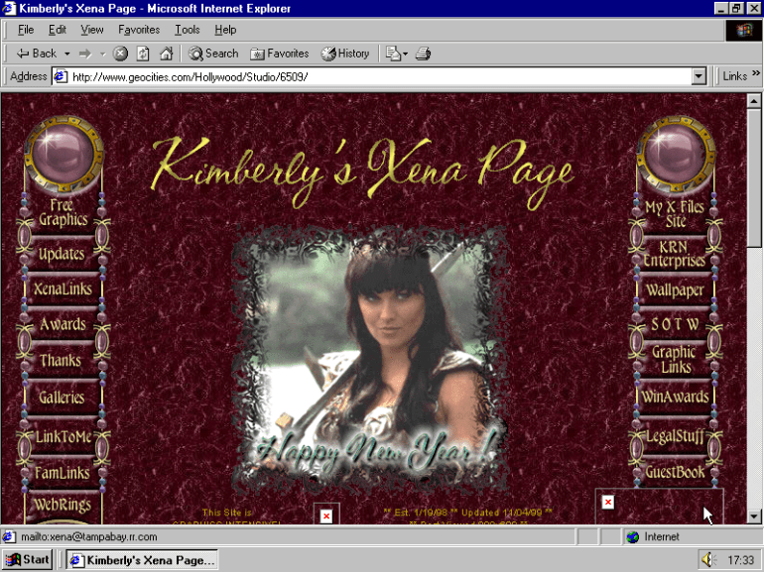The width and height of the screenshot is (764, 572).
Task: Click the Forward arrow button
Action: click(85, 54)
